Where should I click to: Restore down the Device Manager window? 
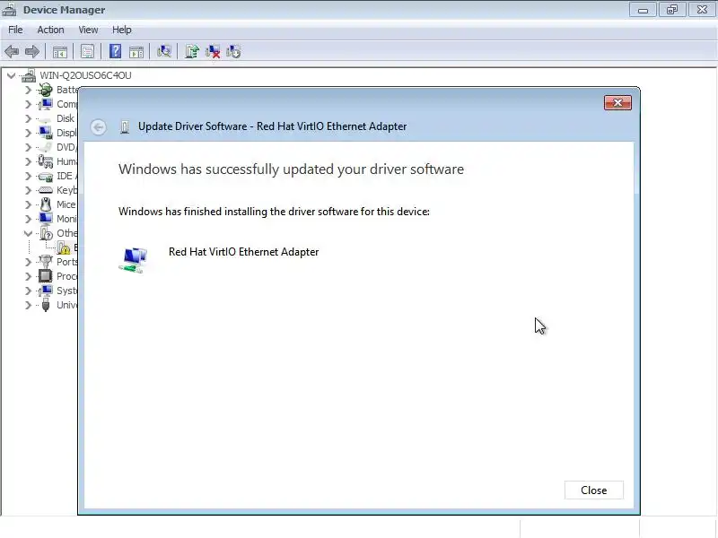click(671, 10)
